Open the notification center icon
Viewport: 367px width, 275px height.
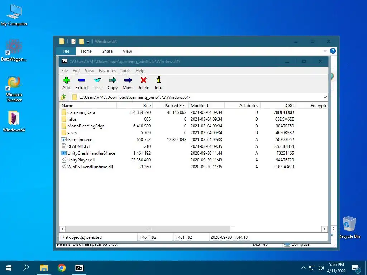356,268
